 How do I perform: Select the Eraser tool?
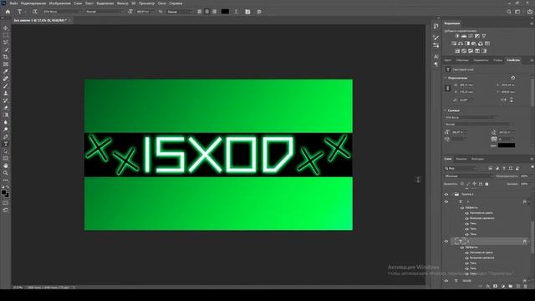pyautogui.click(x=6, y=108)
